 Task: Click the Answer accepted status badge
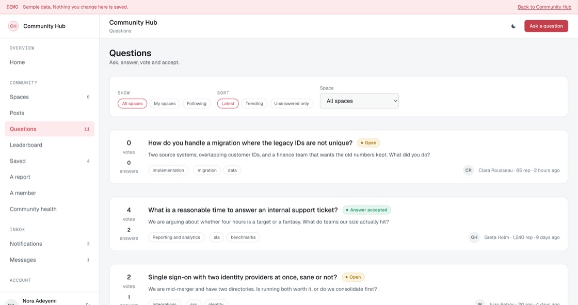click(x=367, y=210)
